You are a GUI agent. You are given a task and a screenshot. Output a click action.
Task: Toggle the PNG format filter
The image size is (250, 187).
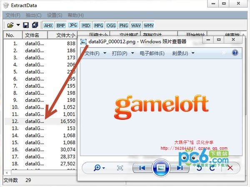[124, 25]
